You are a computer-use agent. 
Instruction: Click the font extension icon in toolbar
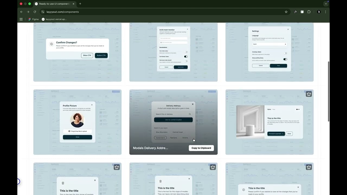pyautogui.click(x=295, y=12)
